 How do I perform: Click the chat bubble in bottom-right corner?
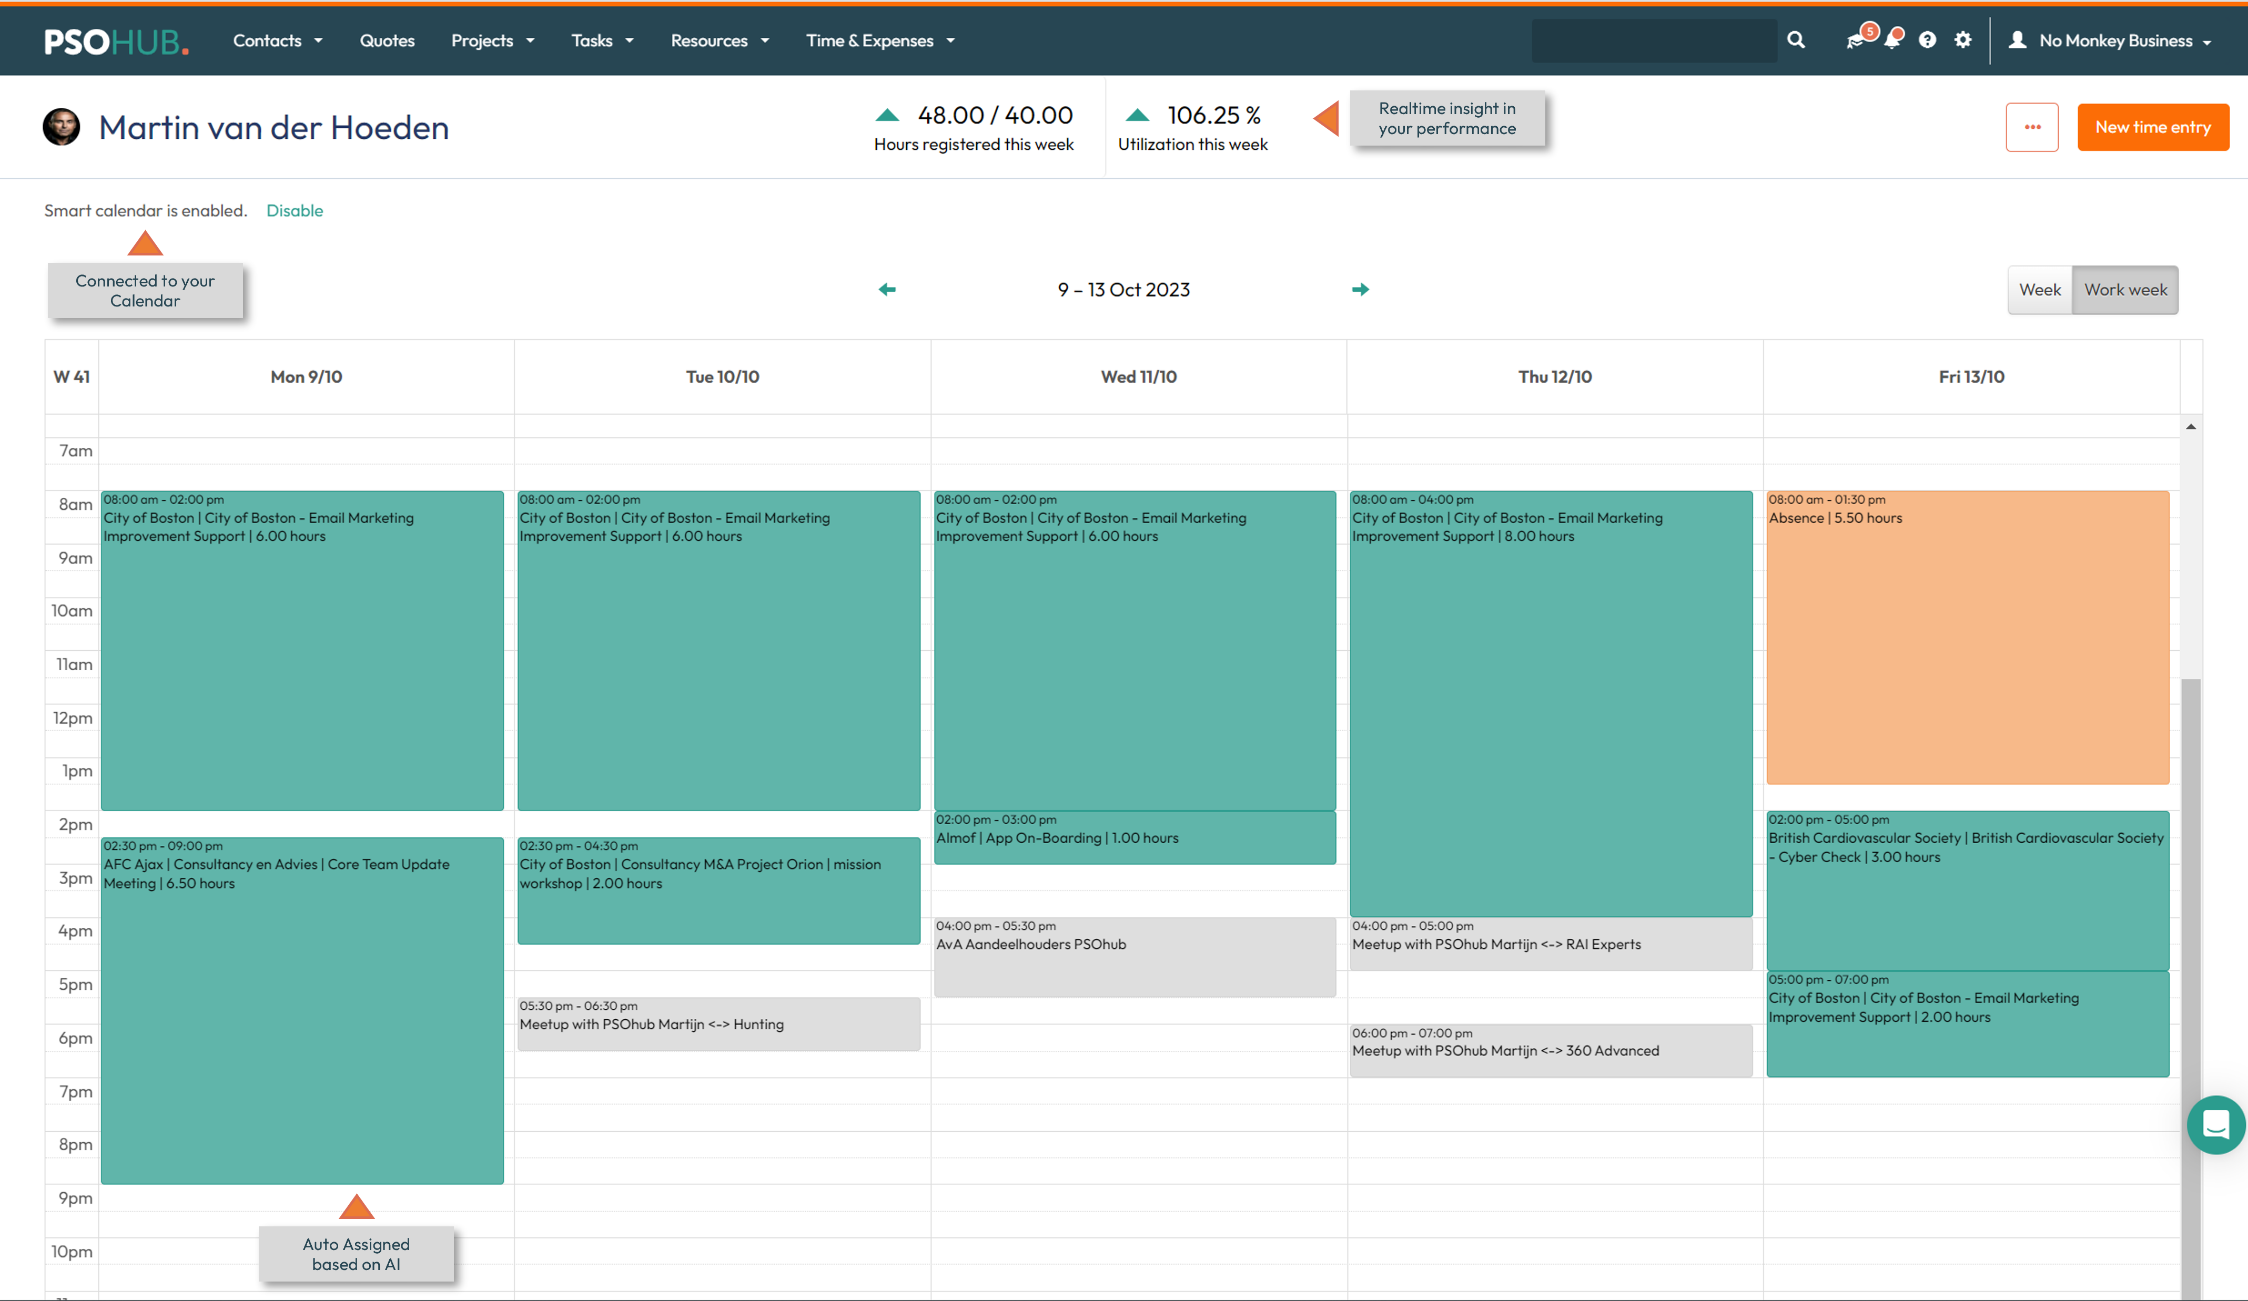[x=2216, y=1125]
